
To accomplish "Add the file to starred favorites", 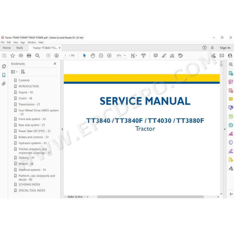I will point(13,56).
